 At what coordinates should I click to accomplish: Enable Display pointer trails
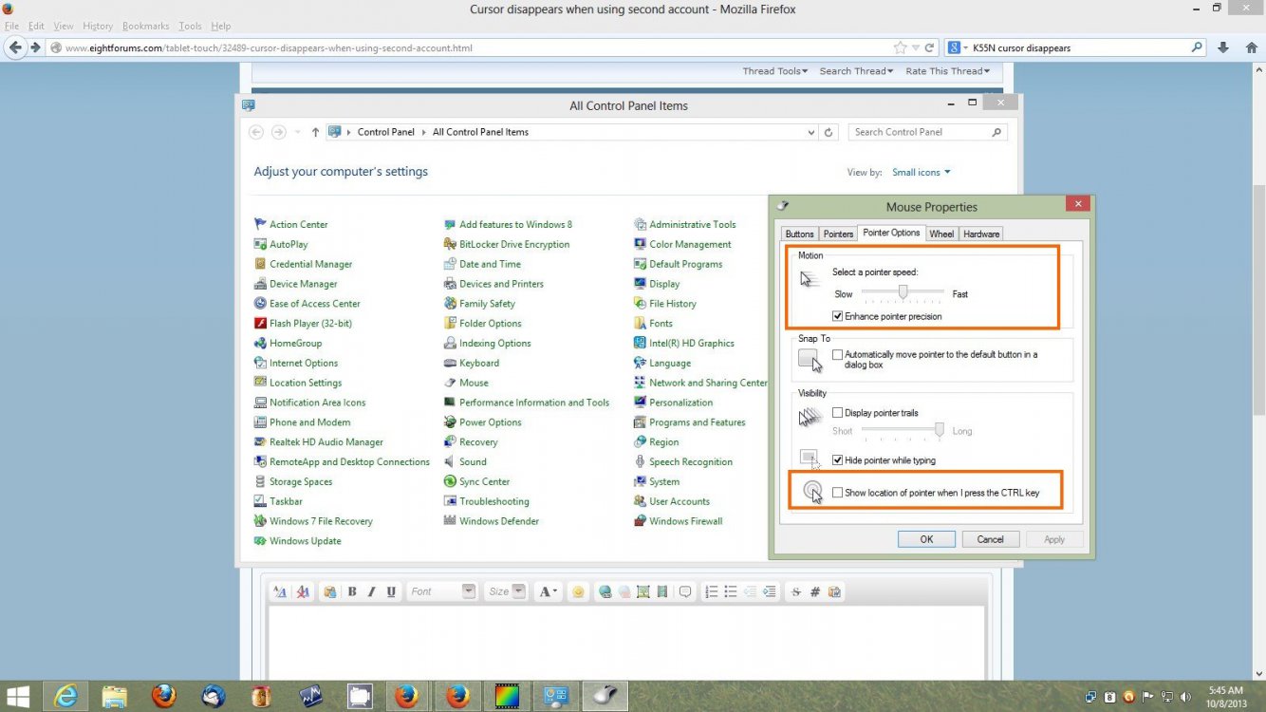837,413
